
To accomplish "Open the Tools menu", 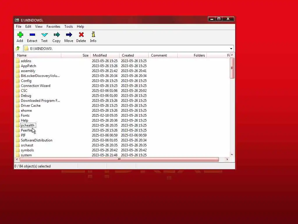I will [x=68, y=27].
